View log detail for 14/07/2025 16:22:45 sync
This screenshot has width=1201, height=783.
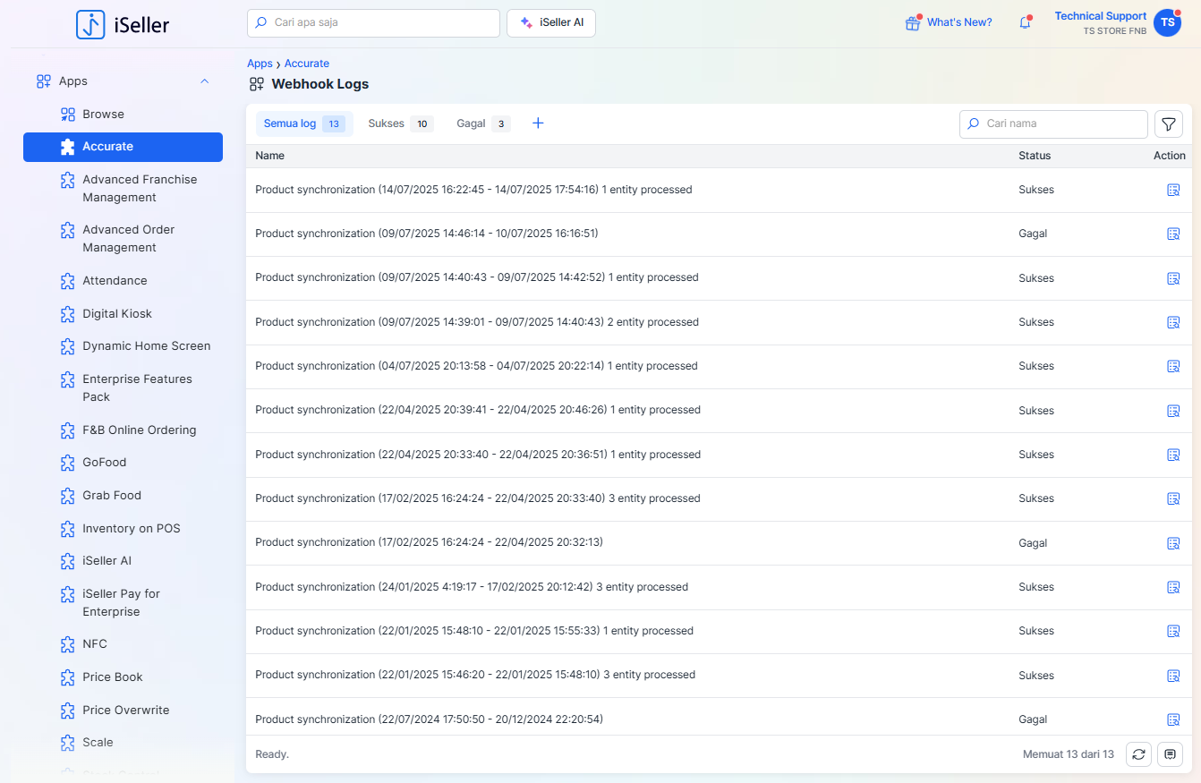pyautogui.click(x=1173, y=190)
